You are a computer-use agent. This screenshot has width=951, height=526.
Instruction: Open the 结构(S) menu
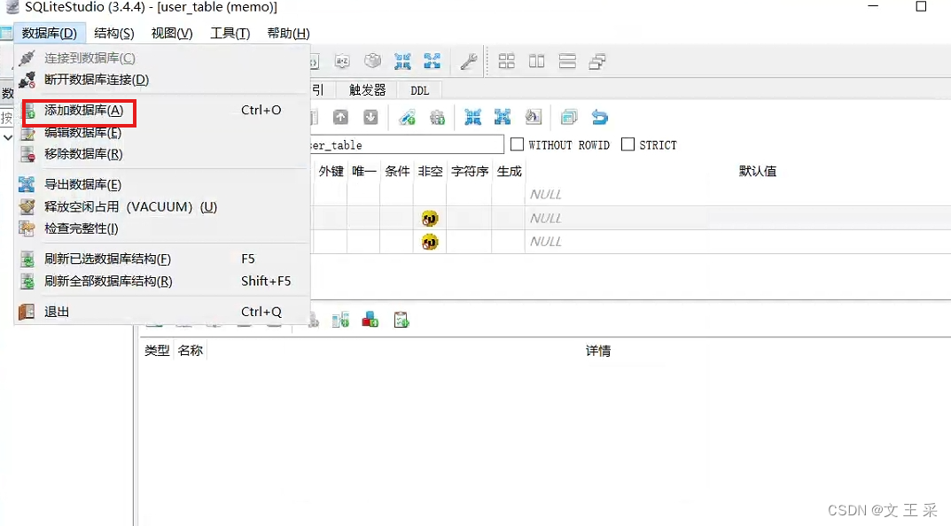pos(114,34)
